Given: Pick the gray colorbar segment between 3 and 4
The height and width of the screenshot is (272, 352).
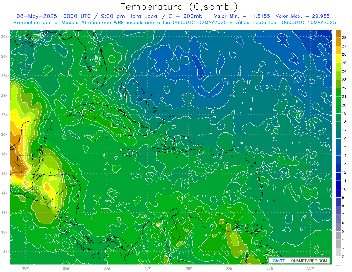Looking at the screenshot, I should 338,244.
